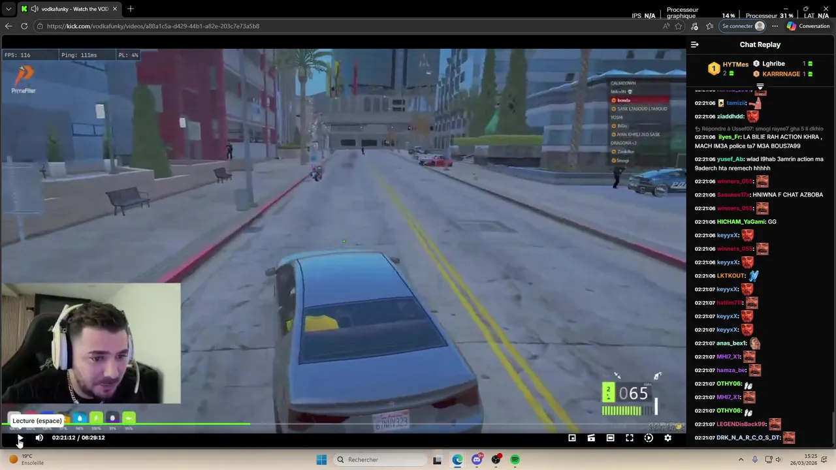The height and width of the screenshot is (470, 836).
Task: Click username hamza_be in chat
Action: (x=731, y=370)
